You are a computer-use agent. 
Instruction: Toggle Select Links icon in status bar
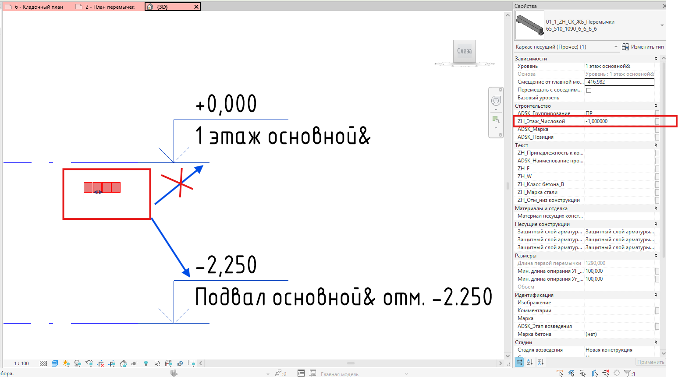pyautogui.click(x=560, y=373)
